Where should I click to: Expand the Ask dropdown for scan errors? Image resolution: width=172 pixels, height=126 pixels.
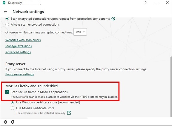80,32
